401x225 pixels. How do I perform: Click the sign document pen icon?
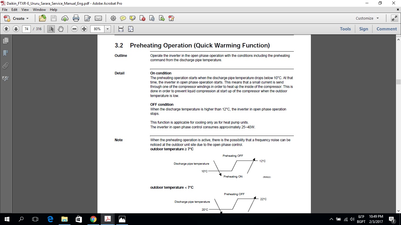click(171, 18)
